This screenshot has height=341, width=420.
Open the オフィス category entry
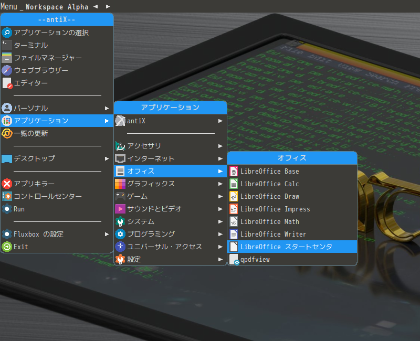point(170,171)
